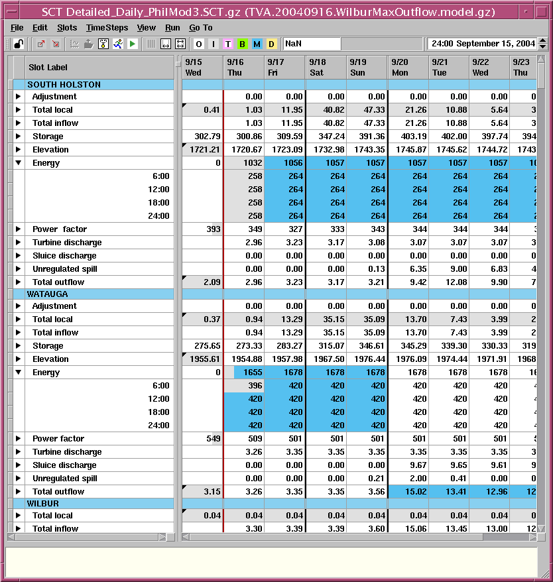
Task: Click the import arrow icon pointing down-right
Action: point(56,44)
